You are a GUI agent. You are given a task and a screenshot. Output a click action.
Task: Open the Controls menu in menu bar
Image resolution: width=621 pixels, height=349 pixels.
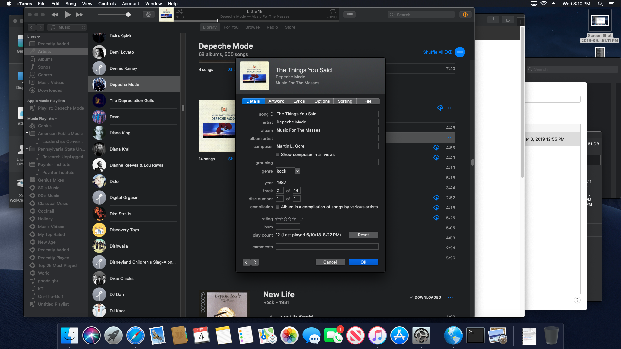(107, 4)
